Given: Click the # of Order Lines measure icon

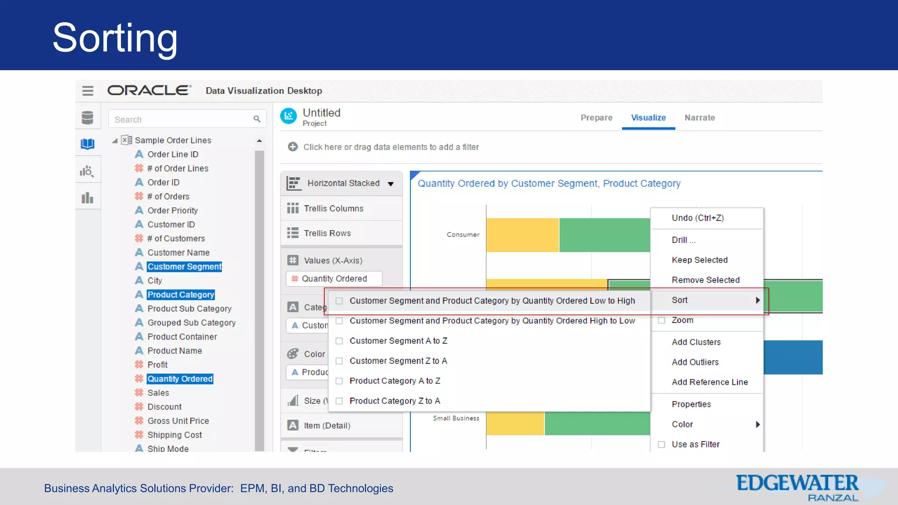Looking at the screenshot, I should [x=139, y=168].
